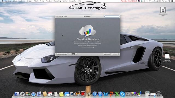This screenshot has width=175, height=98.
Task: Open Mission Control in the dock
Action: pyautogui.click(x=28, y=94)
